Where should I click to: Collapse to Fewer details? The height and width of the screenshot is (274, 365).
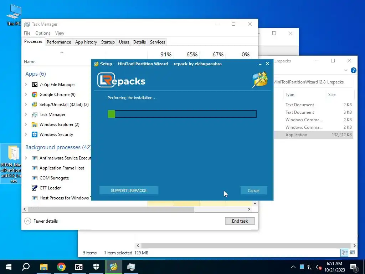(x=41, y=221)
